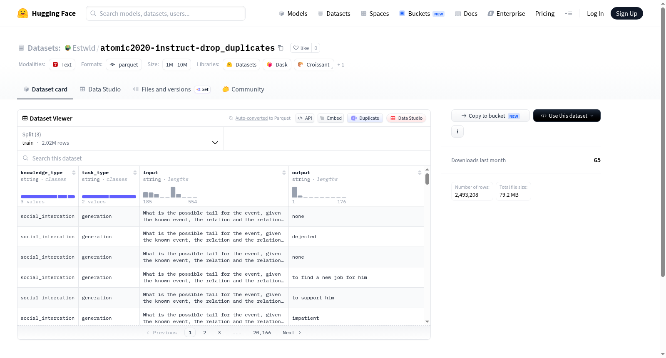Click the heart like button
666x358 pixels.
[x=301, y=48]
